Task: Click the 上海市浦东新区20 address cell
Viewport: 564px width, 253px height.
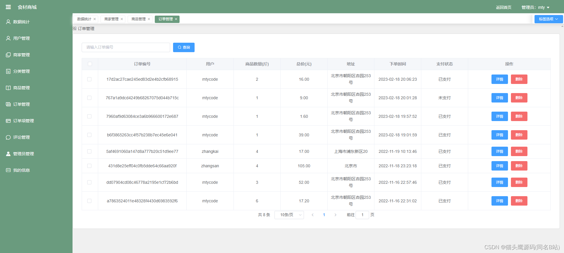Action: click(x=351, y=151)
